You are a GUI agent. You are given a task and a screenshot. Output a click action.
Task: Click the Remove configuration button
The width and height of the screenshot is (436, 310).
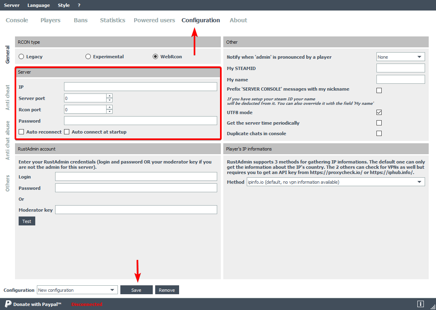click(x=167, y=290)
